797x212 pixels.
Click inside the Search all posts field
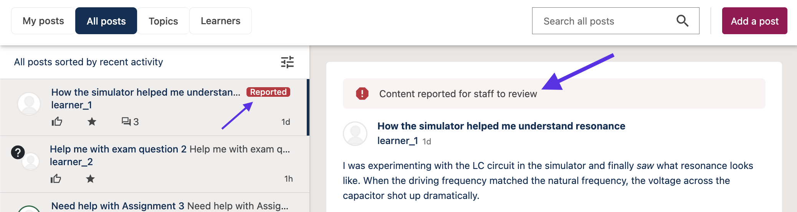[x=603, y=21]
